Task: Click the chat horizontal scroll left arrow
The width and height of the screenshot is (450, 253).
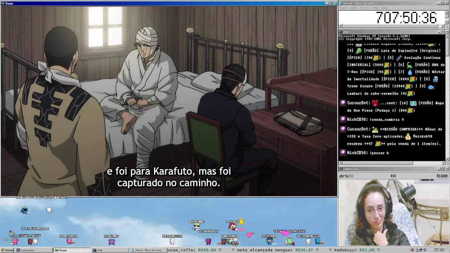Action: click(340, 163)
